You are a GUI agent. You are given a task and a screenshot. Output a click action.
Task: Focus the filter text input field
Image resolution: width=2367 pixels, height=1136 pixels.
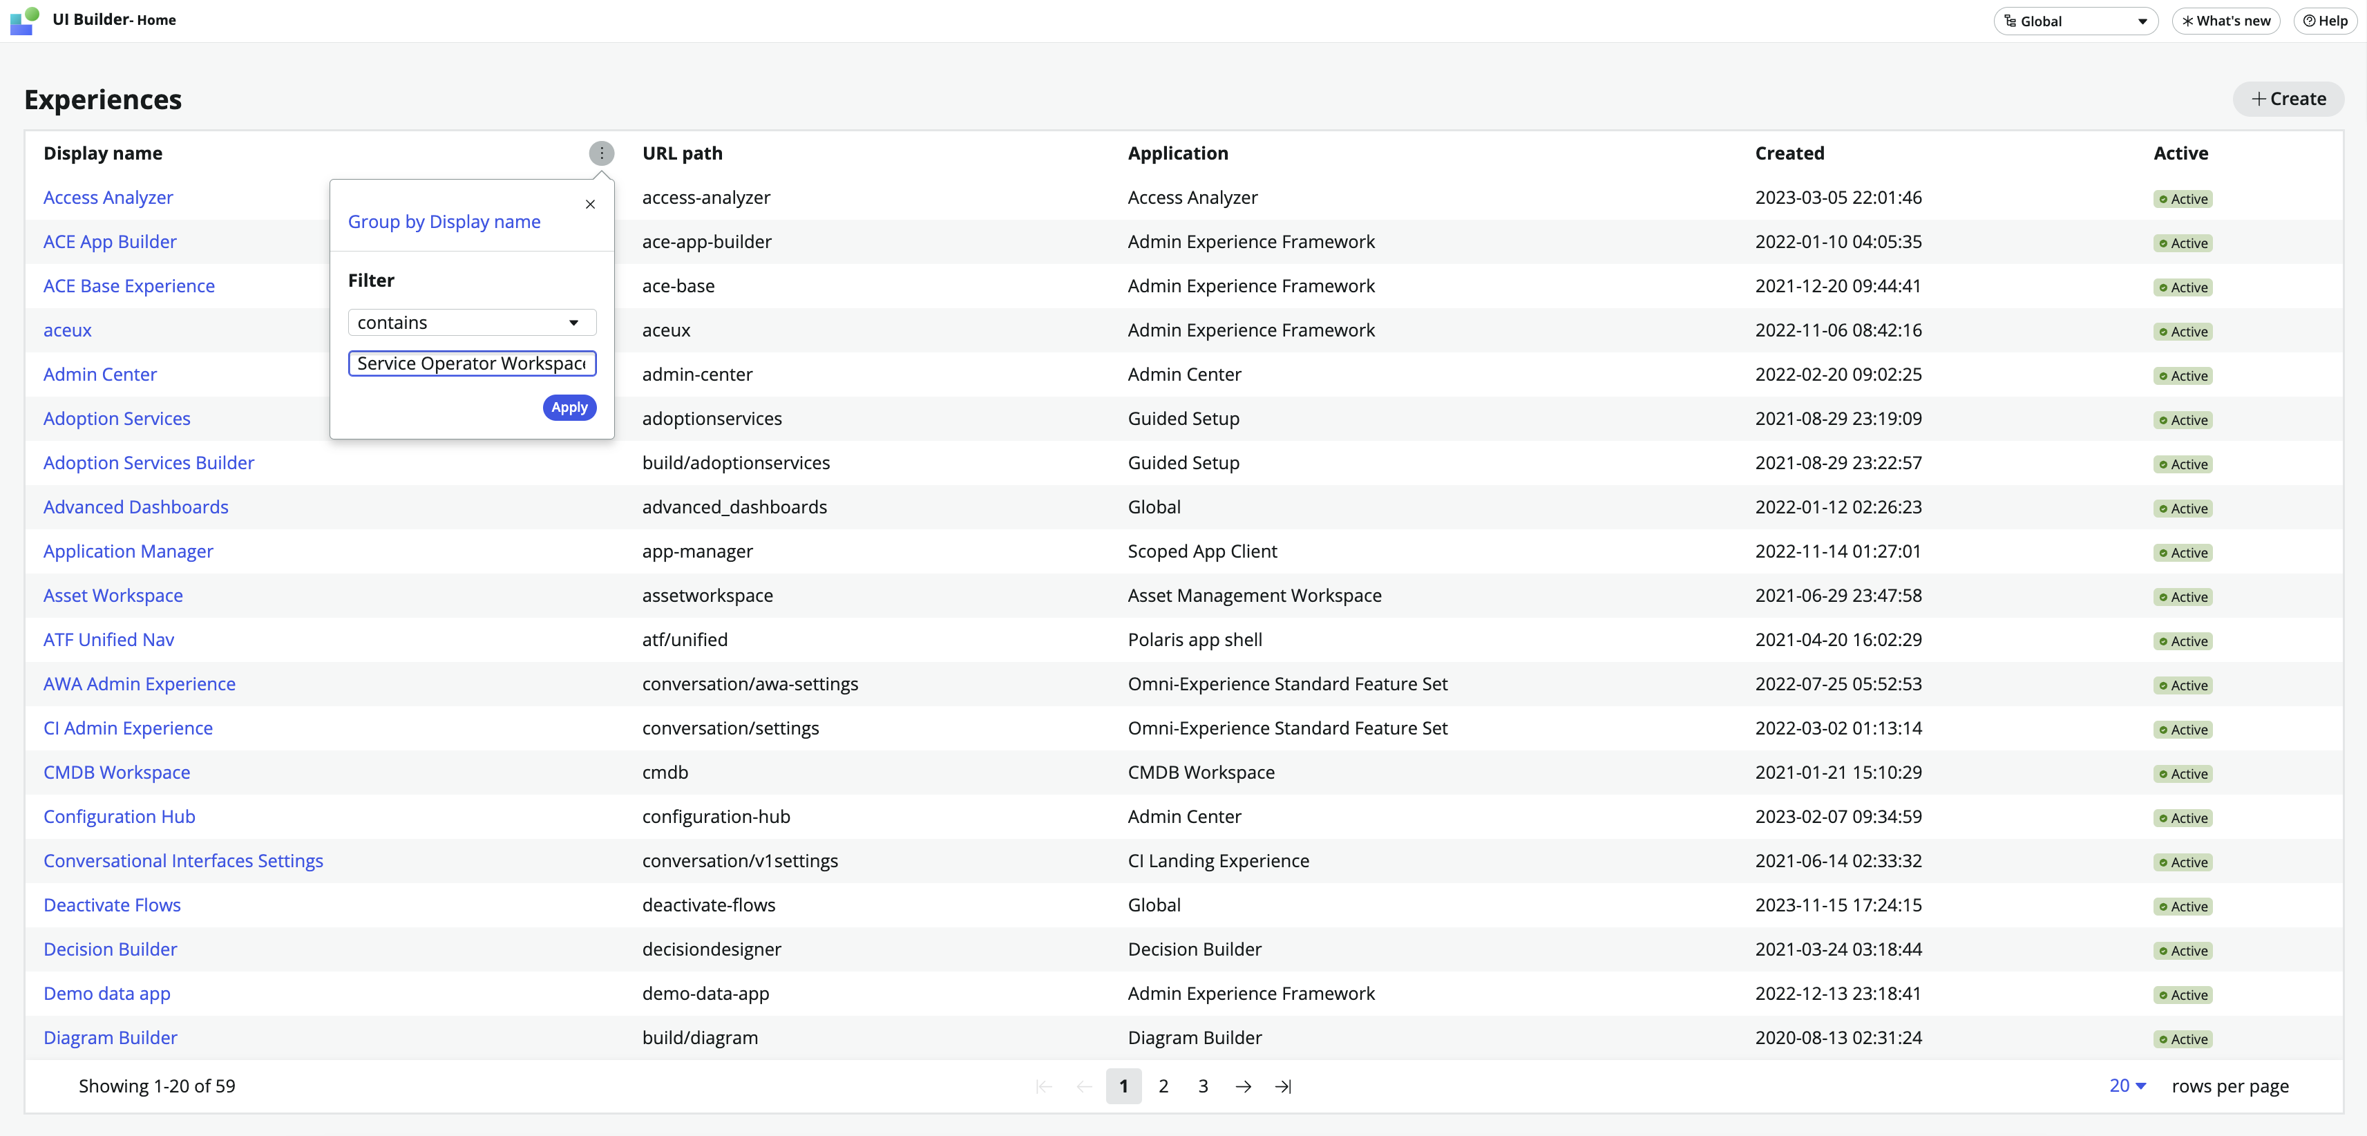pos(473,364)
